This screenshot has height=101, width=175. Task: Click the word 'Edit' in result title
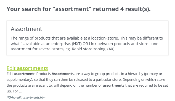[x=11, y=68]
